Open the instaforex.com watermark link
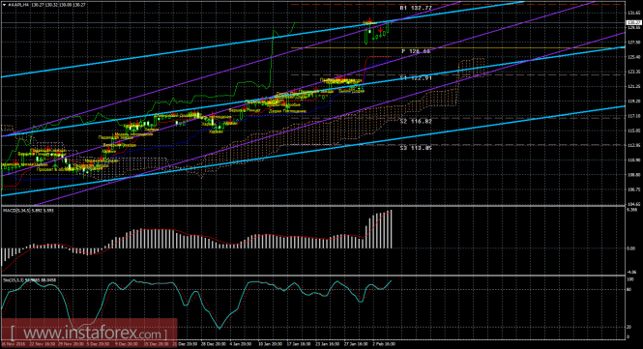This screenshot has height=349, width=643. click(89, 332)
